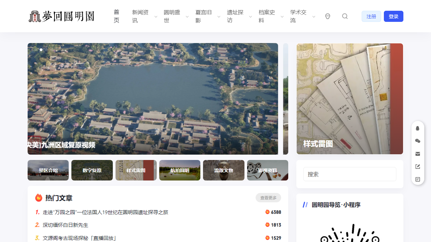Toggle the lightbulb dark-mode icon
Image resolution: width=431 pixels, height=242 pixels.
(x=328, y=16)
